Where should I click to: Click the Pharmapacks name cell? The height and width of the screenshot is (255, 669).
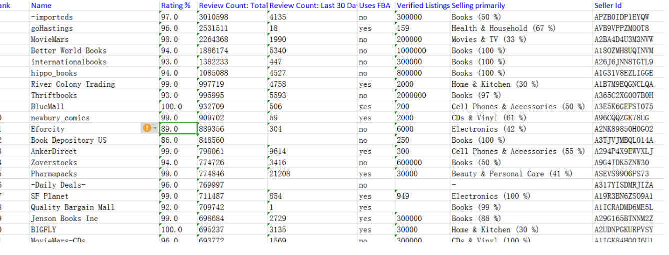[54, 174]
